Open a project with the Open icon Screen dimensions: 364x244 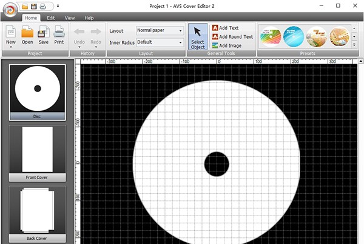pos(27,32)
